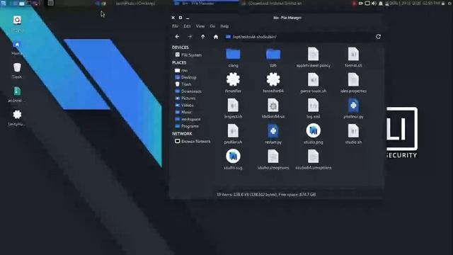Open File System in the sidebar
Screen dimensions: 453x255
tap(188, 55)
